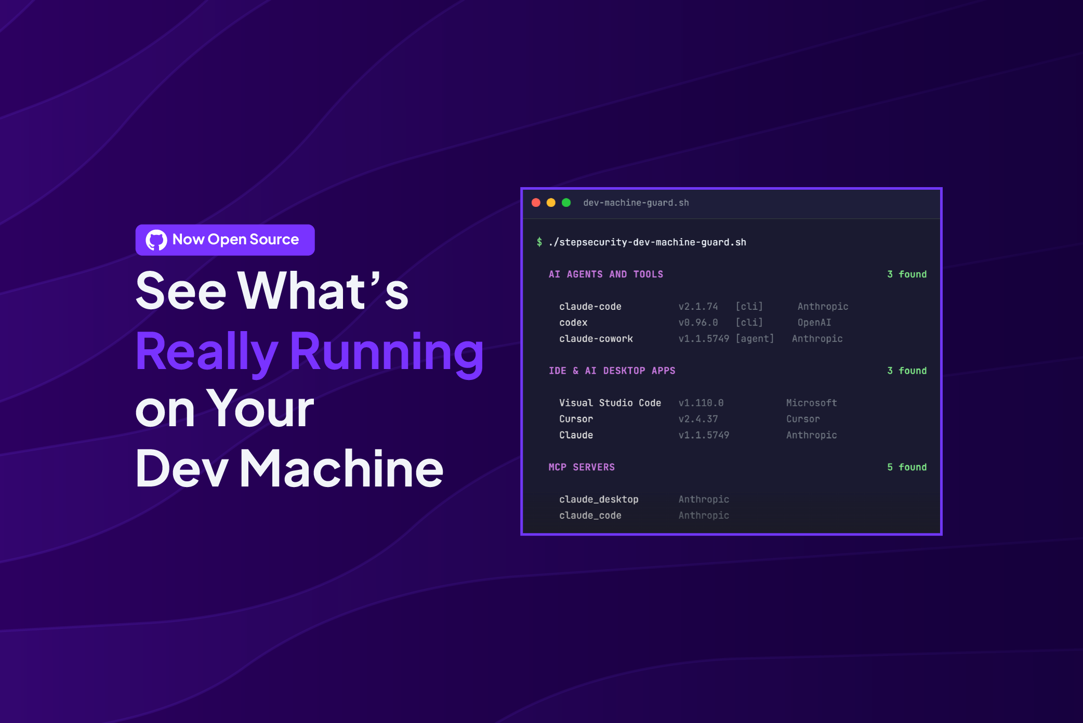Image resolution: width=1083 pixels, height=723 pixels.
Task: Click the dev-machine-guard.sh window title
Action: 636,203
